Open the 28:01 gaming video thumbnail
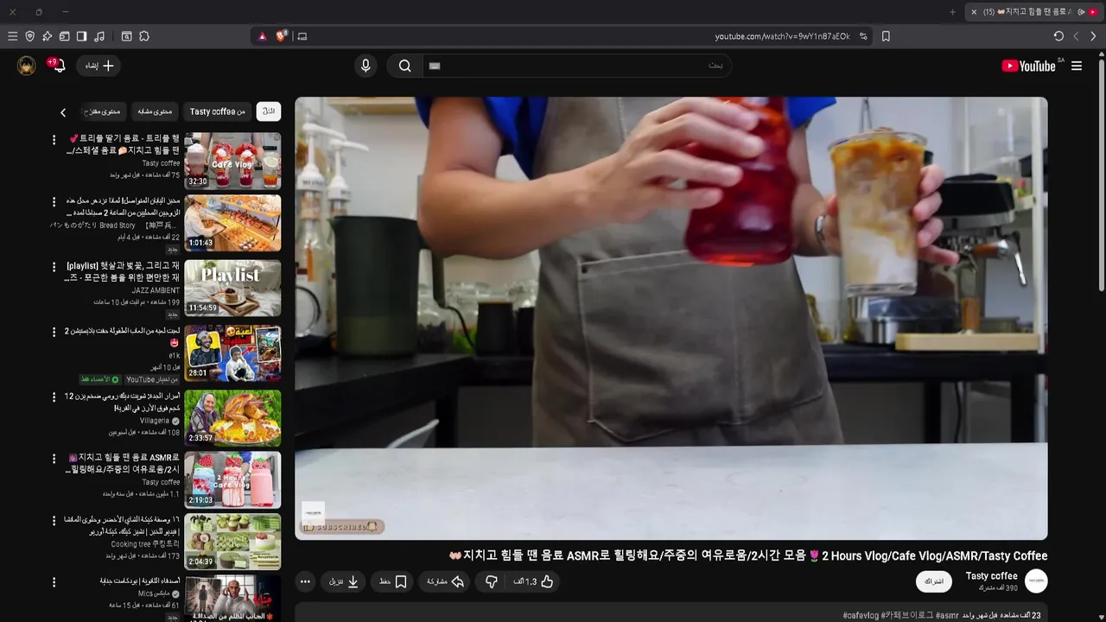Image resolution: width=1106 pixels, height=622 pixels. click(232, 353)
